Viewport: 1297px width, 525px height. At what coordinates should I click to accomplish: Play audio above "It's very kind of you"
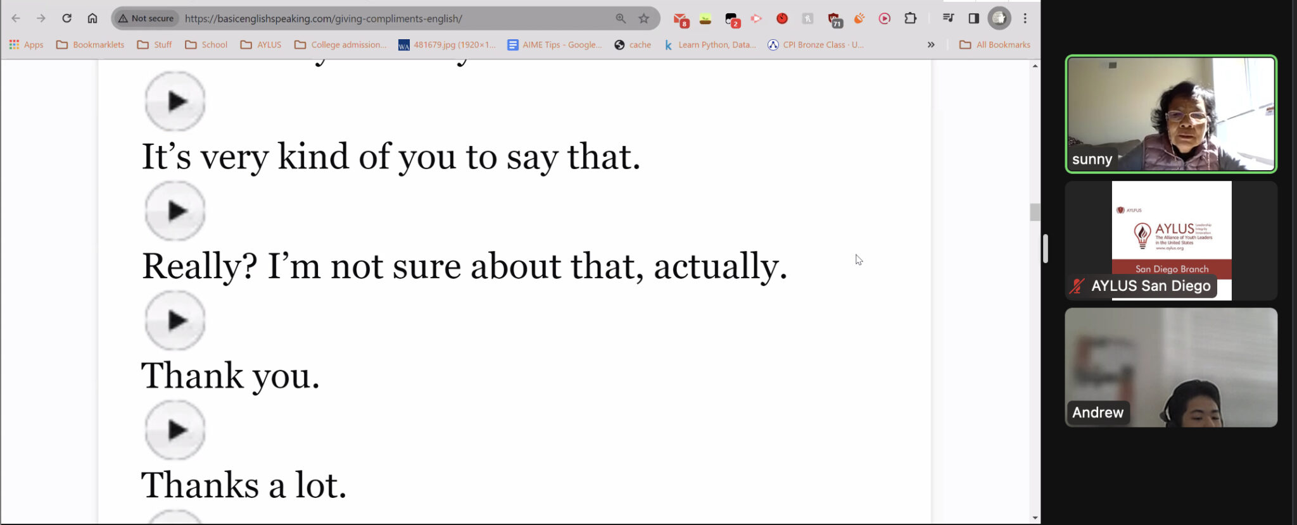[x=175, y=101]
